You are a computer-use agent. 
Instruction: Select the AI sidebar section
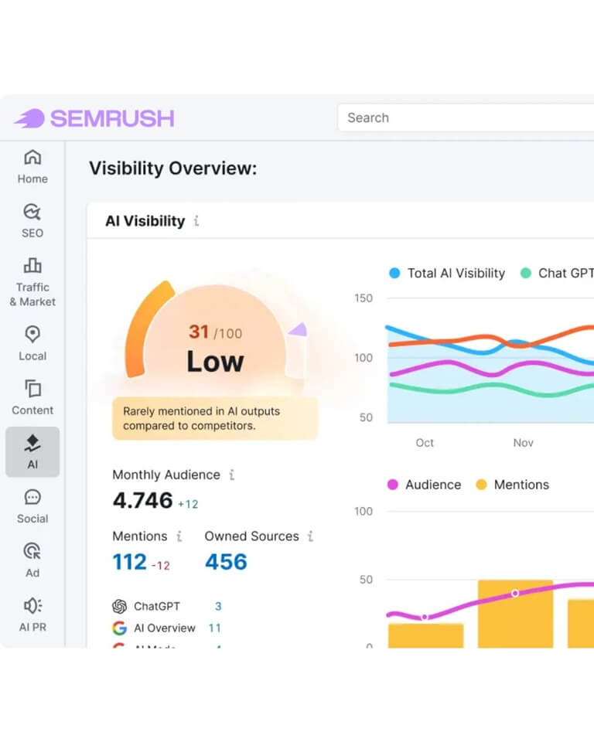32,452
